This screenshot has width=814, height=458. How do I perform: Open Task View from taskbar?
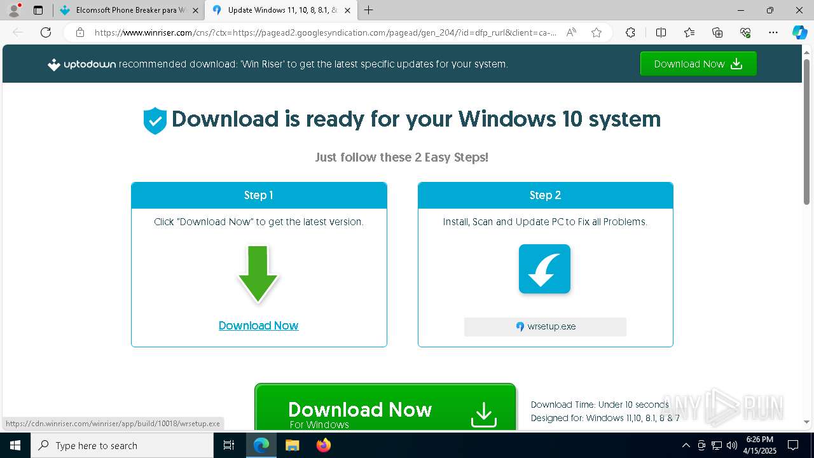pyautogui.click(x=229, y=445)
